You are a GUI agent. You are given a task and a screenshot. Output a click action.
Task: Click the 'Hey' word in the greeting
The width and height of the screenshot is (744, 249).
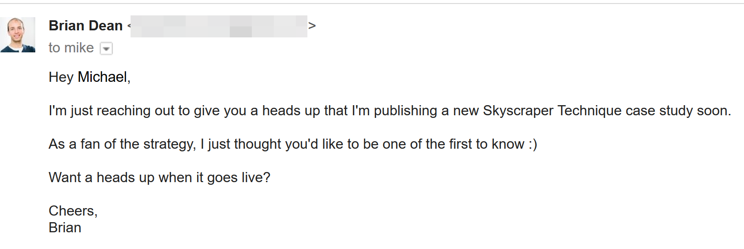61,77
